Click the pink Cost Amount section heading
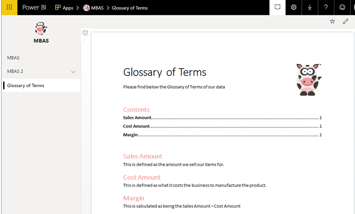The height and width of the screenshot is (214, 355). (x=142, y=177)
